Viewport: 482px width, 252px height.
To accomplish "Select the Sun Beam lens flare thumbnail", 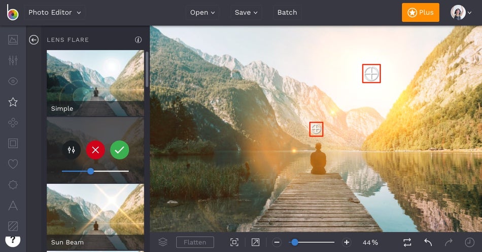I will click(95, 217).
